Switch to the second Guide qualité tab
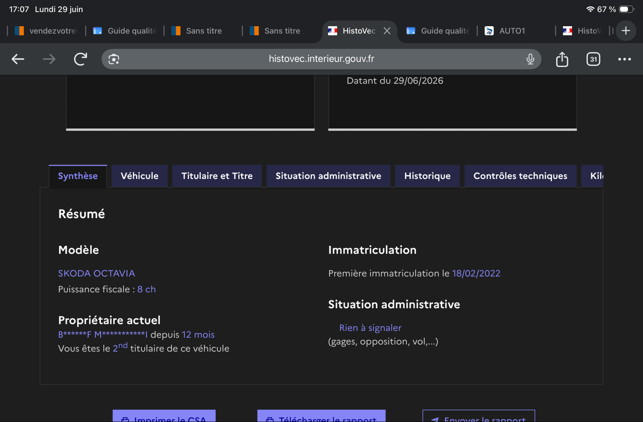Screen dimensions: 643x422 (x=438, y=31)
